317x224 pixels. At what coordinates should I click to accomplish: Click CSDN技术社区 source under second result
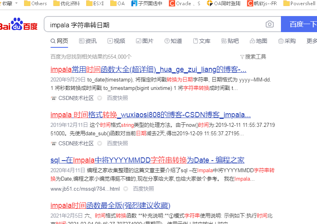[x=76, y=144]
